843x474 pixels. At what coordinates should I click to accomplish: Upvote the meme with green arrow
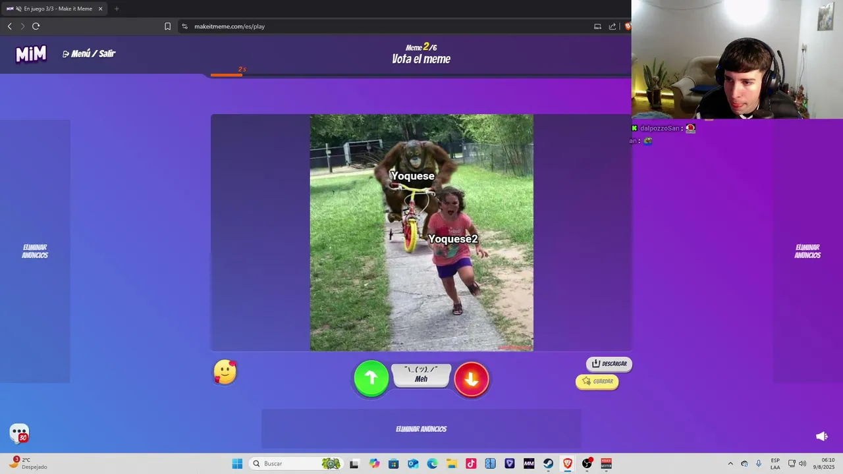[371, 379]
